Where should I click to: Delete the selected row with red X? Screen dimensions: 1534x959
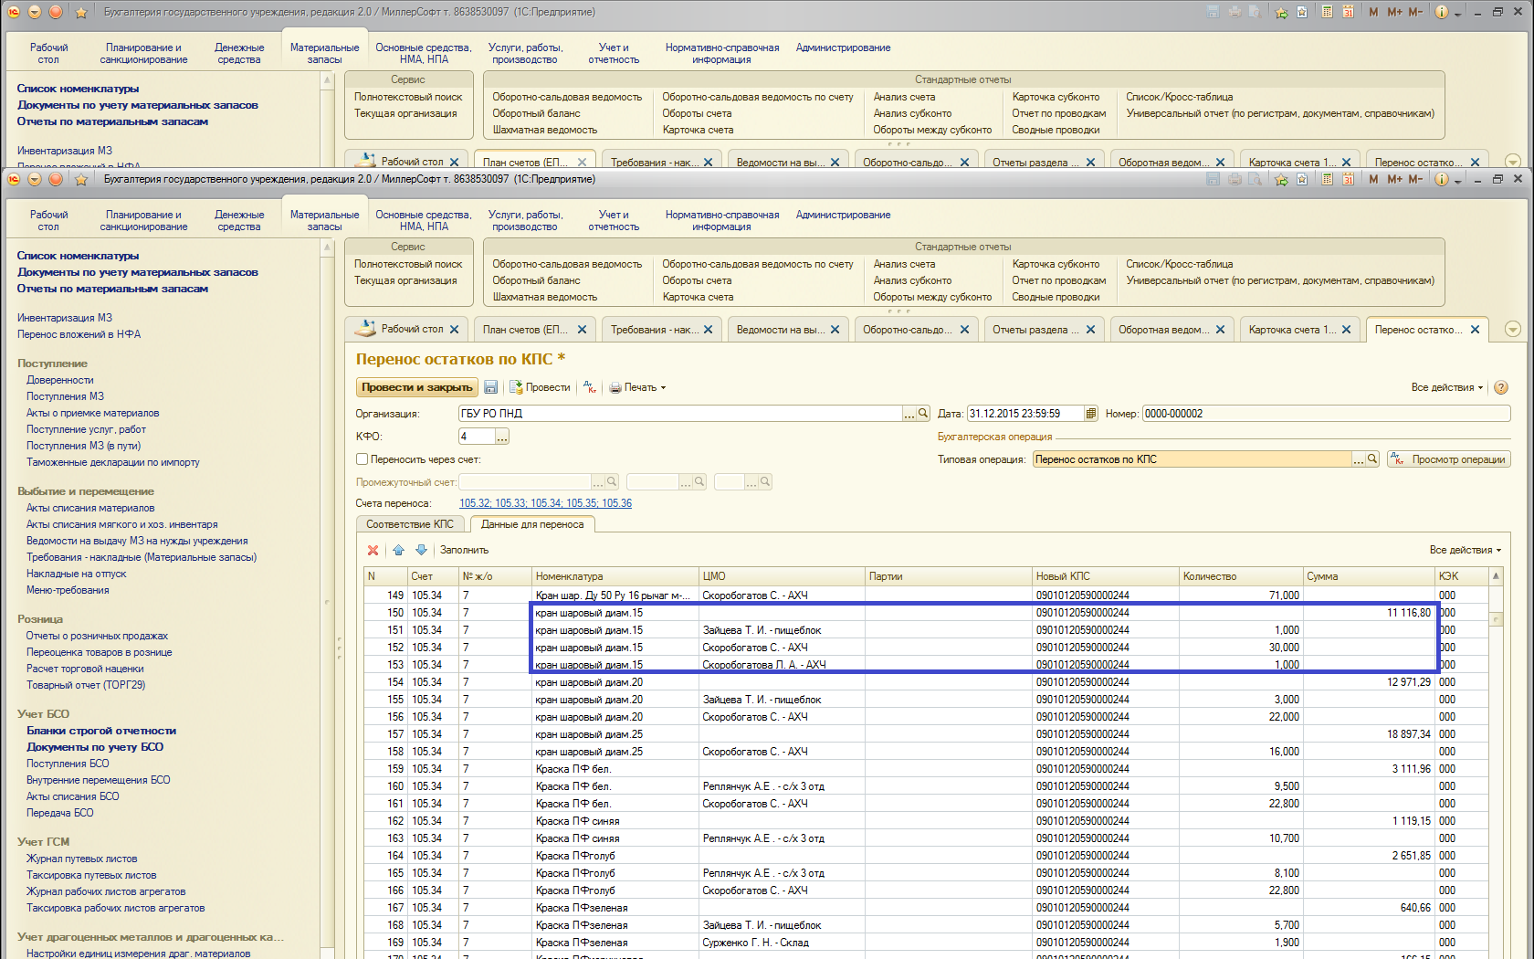click(x=373, y=550)
